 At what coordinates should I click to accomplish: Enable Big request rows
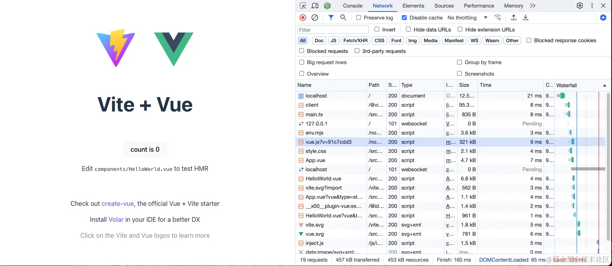(302, 62)
